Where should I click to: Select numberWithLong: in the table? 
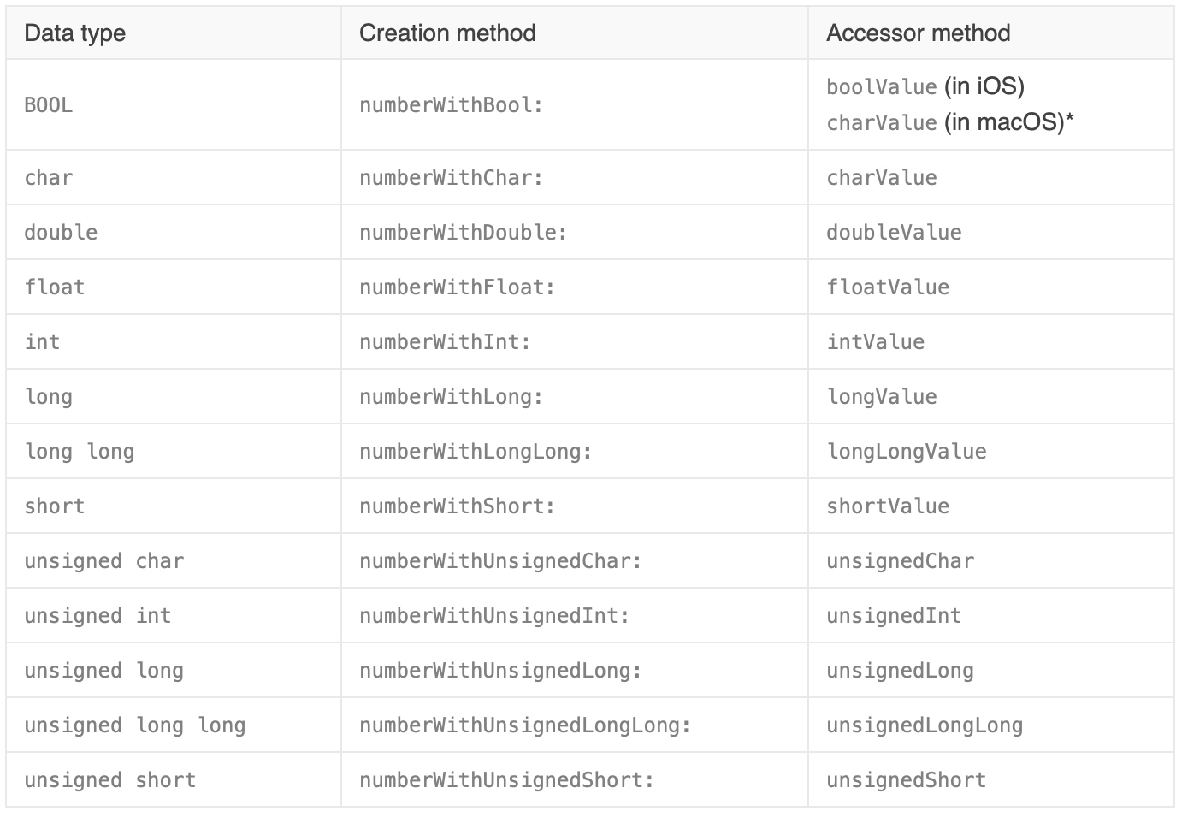pyautogui.click(x=451, y=397)
